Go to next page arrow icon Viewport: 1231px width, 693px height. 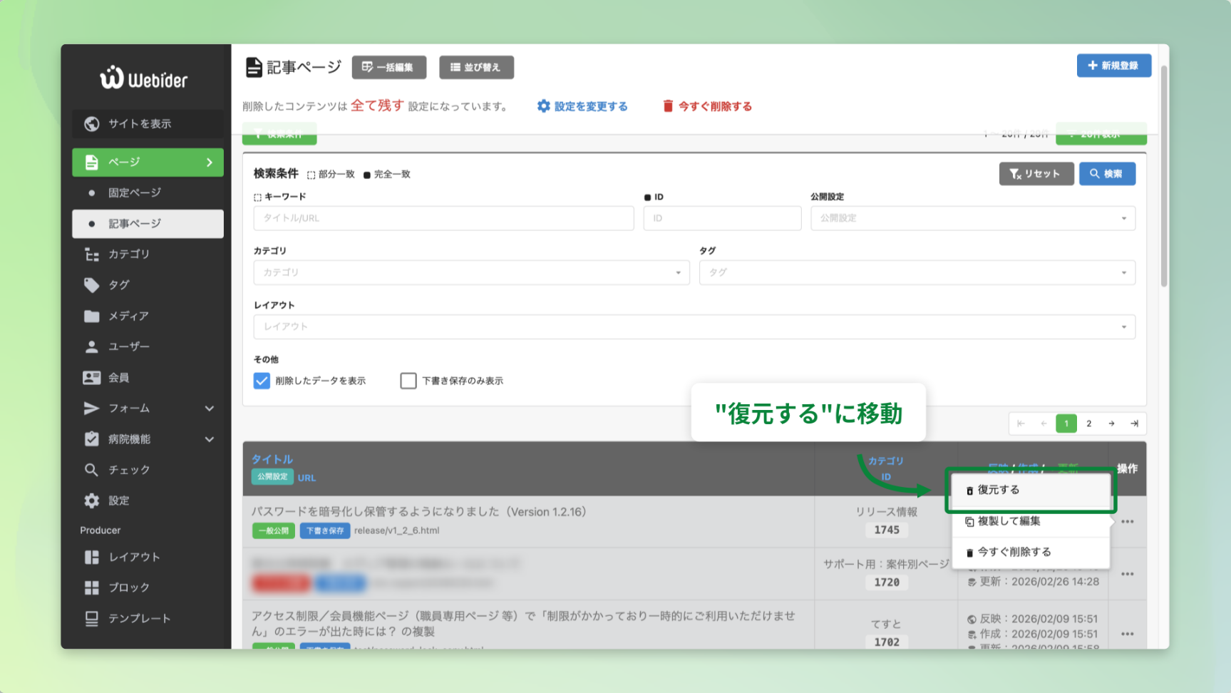click(1111, 423)
